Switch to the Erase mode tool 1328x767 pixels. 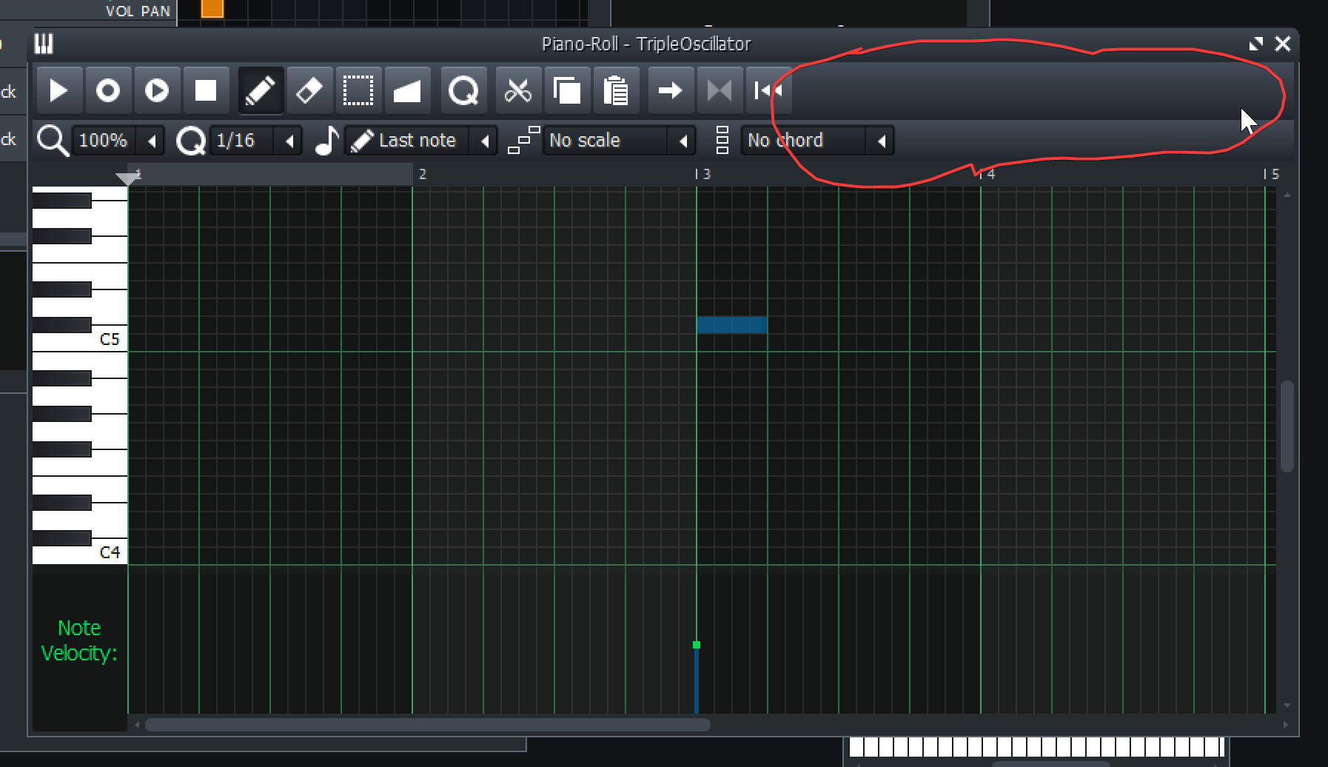tap(309, 90)
